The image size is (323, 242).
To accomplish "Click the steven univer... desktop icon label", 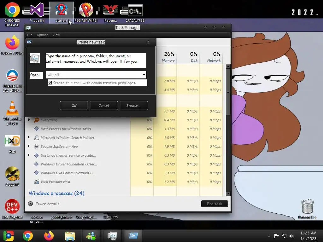I will pyautogui.click(x=37, y=219).
